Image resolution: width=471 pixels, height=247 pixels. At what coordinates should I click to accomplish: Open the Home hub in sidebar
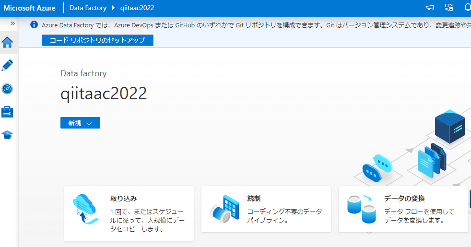(x=7, y=42)
